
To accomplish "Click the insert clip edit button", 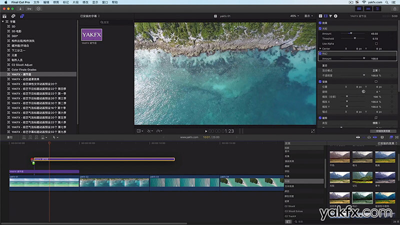I will (30, 137).
